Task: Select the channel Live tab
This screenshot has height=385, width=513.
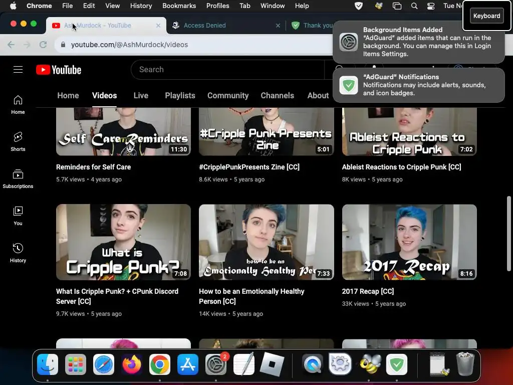Action: point(141,96)
